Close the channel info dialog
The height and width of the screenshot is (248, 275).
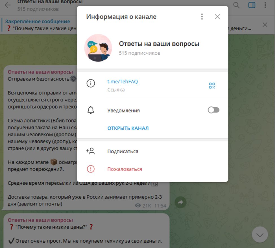click(217, 17)
